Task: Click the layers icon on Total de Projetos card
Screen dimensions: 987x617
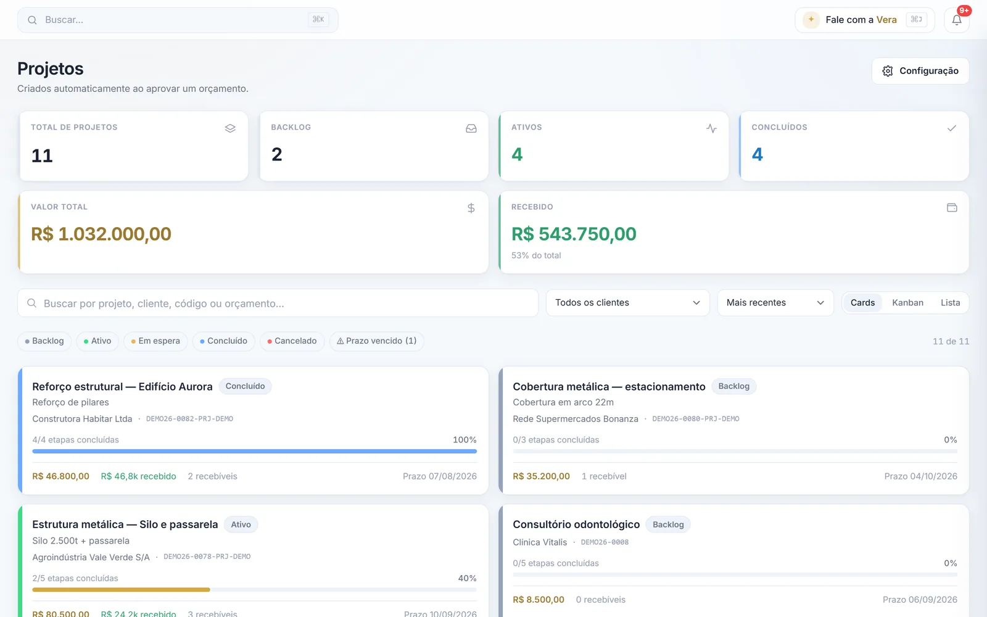Action: click(230, 128)
